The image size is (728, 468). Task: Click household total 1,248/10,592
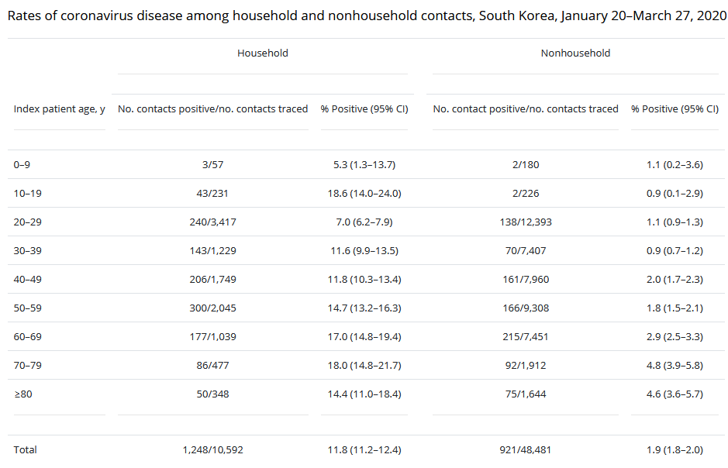click(x=212, y=450)
